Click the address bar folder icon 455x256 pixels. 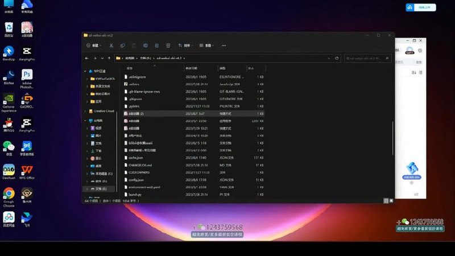(118, 59)
